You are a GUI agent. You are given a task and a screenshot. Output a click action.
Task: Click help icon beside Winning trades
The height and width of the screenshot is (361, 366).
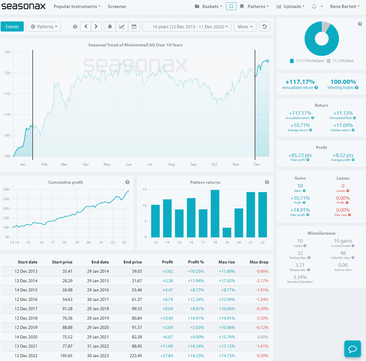[357, 87]
